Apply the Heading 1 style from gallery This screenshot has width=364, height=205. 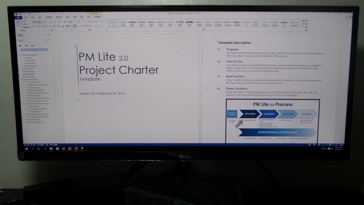pyautogui.click(x=132, y=23)
